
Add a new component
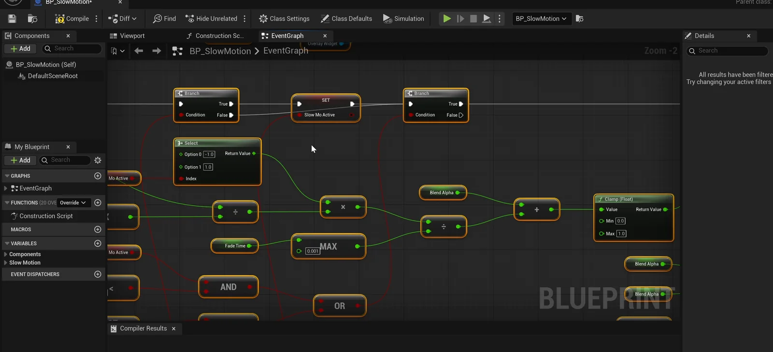[20, 49]
